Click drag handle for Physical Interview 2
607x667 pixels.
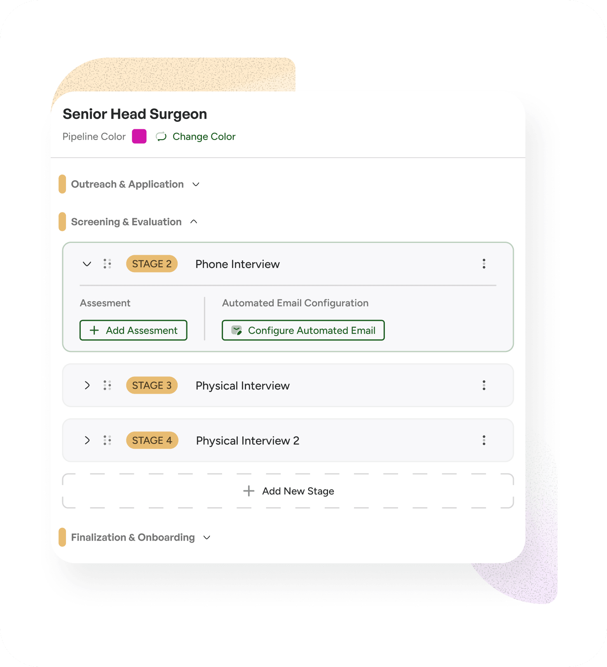click(x=107, y=441)
